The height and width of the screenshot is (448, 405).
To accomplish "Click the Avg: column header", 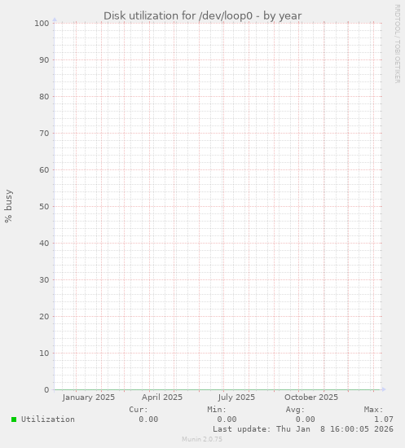I will tap(295, 410).
